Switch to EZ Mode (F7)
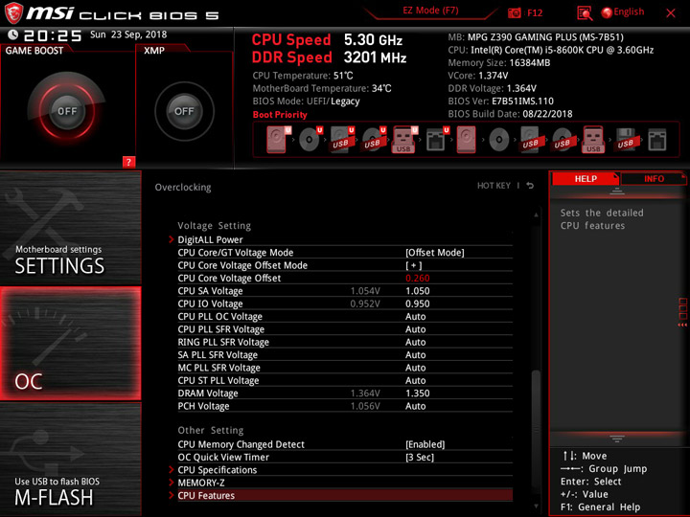Viewport: 690px width, 517px height. tap(430, 11)
